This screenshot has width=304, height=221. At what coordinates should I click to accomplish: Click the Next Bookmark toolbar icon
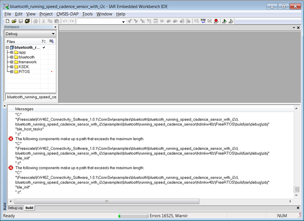pos(175,21)
